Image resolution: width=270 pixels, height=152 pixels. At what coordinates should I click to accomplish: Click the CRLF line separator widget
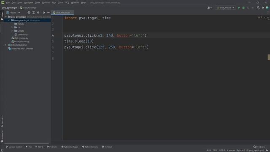coord(215,150)
